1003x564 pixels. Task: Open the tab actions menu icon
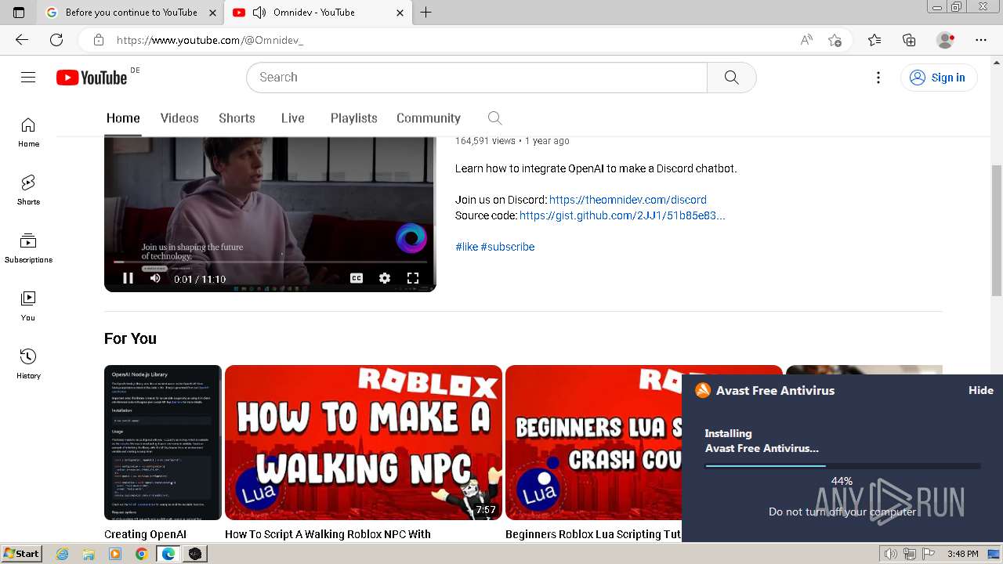tap(19, 13)
